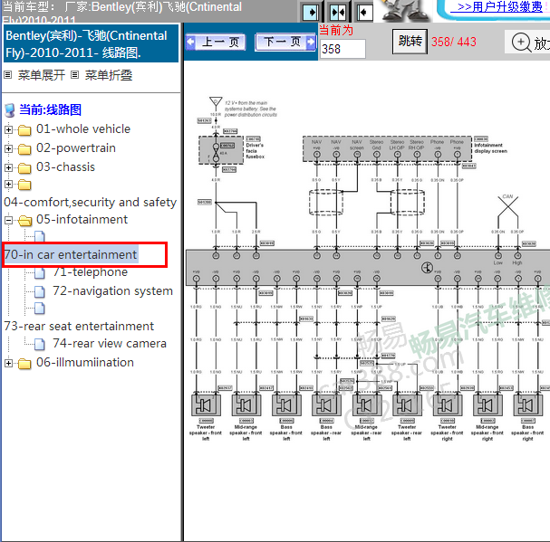
Task: Click the 358/ 443 page counter text
Action: pyautogui.click(x=454, y=42)
